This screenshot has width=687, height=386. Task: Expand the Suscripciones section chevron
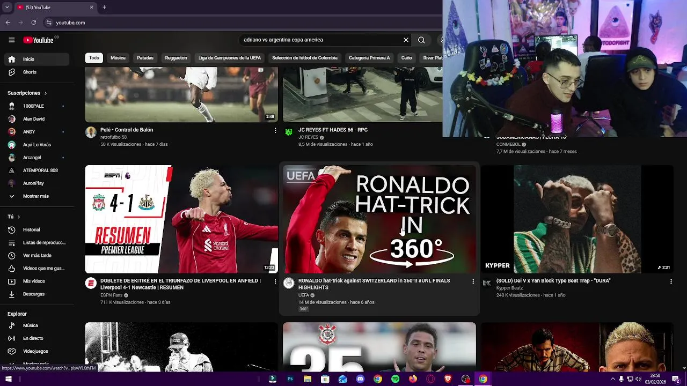click(45, 93)
